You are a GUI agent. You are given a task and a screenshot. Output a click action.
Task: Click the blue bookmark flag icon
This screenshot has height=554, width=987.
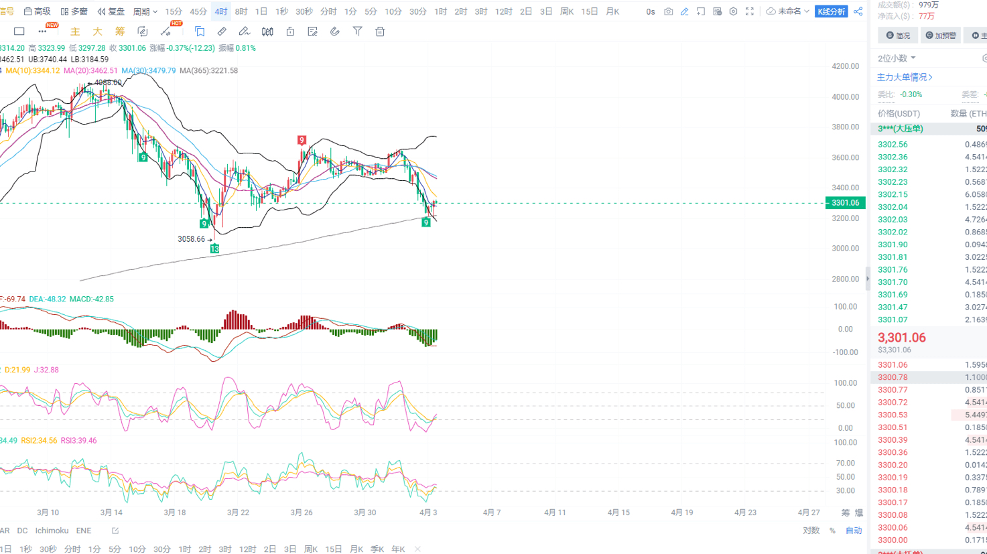click(x=200, y=31)
